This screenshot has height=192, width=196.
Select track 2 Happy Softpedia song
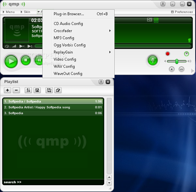[x=53, y=107]
